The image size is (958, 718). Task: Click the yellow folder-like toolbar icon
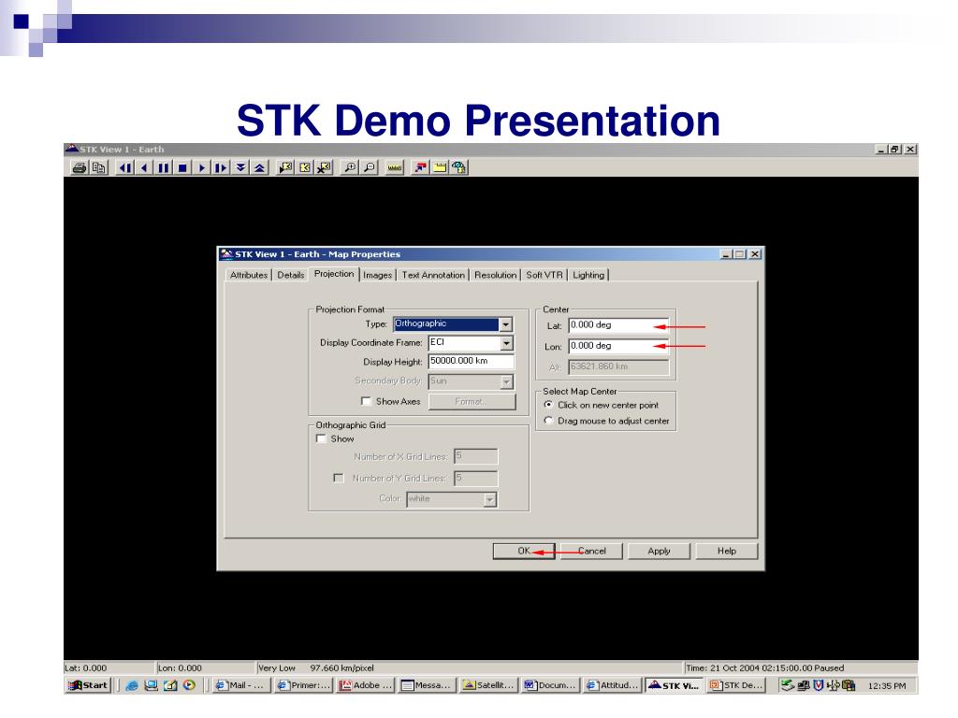440,167
